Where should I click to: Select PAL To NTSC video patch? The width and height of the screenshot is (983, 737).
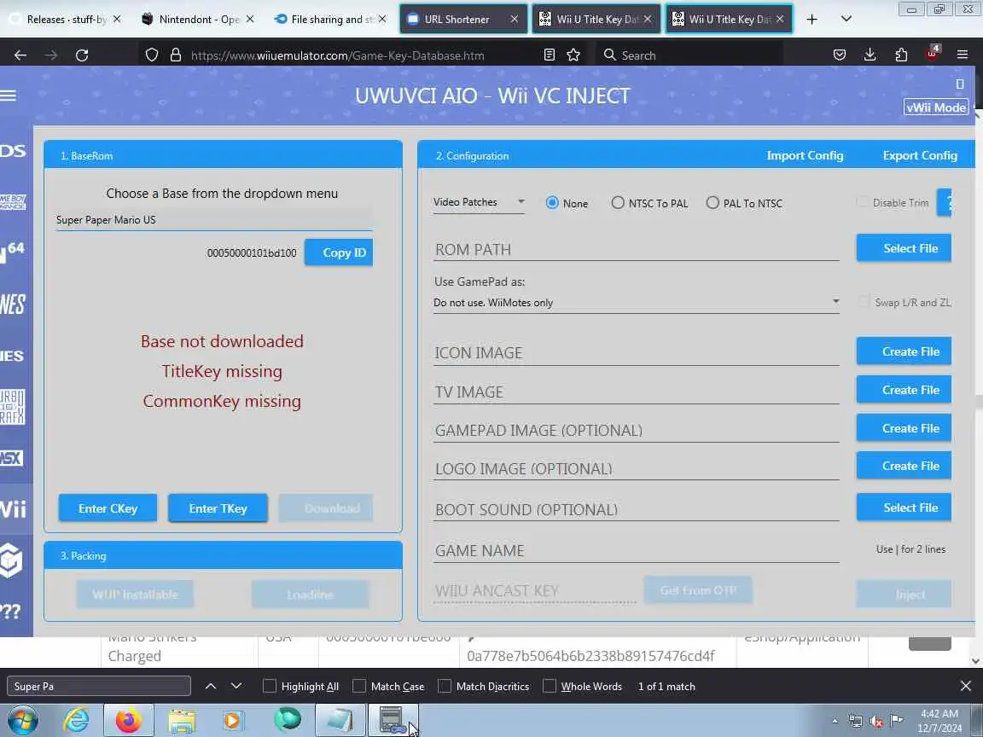[744, 203]
